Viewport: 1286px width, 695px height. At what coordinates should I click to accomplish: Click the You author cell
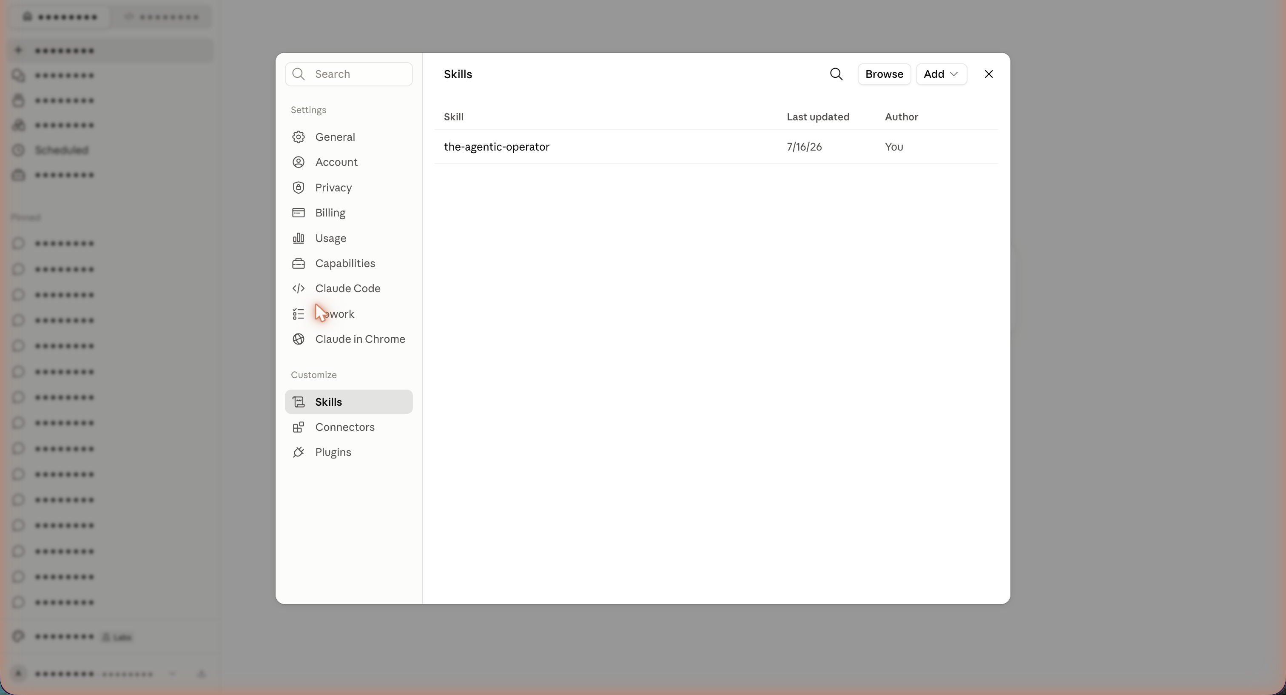893,147
